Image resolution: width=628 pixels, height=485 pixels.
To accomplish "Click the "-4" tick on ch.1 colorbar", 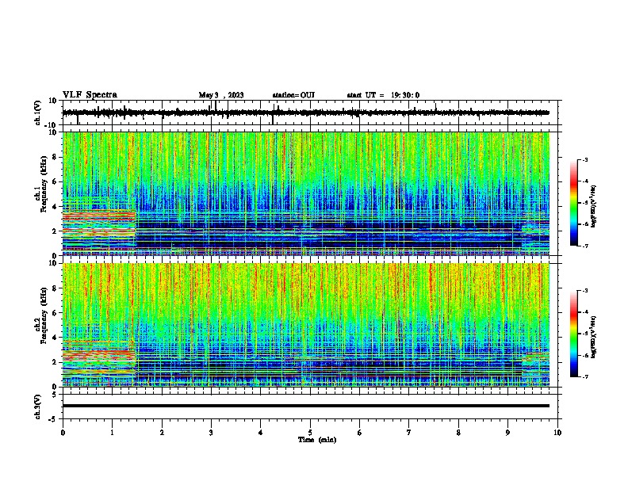I will pyautogui.click(x=584, y=181).
